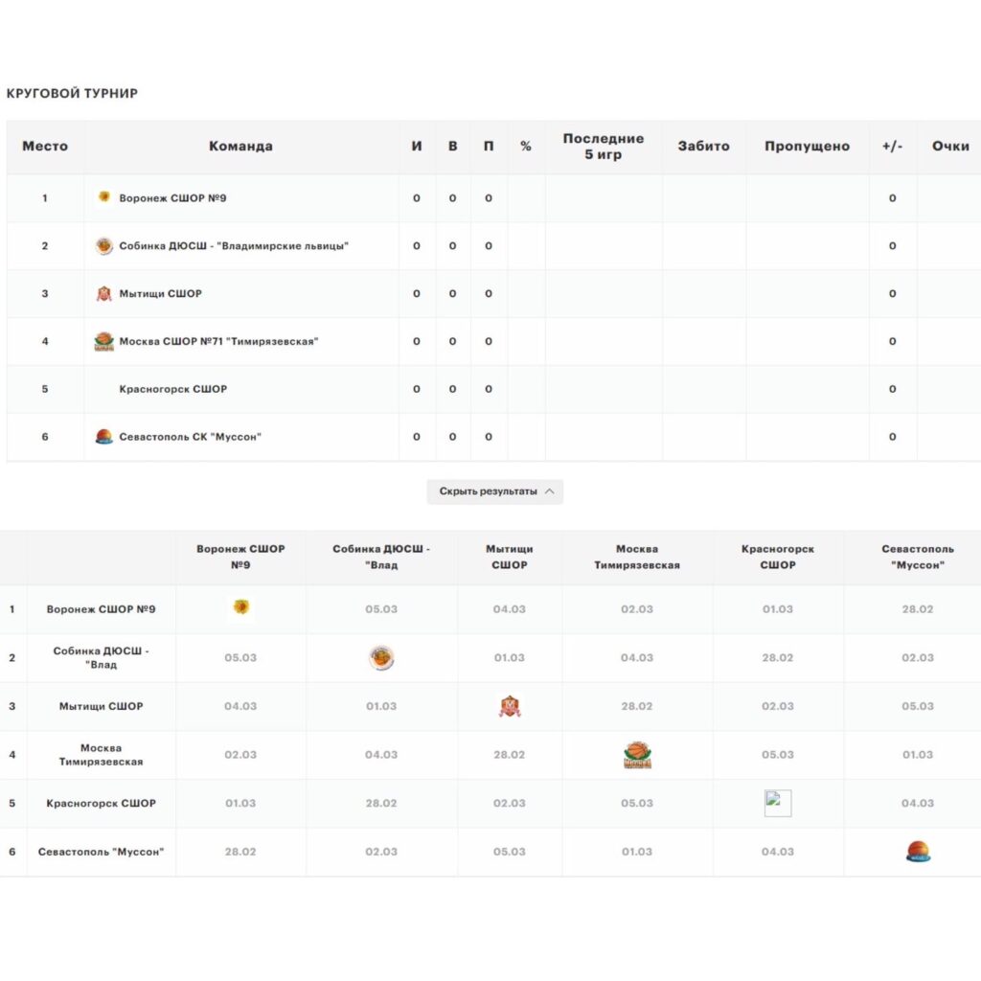
Task: Click Собинка ДЮСШ - "Влад column header
Action: 381,557
